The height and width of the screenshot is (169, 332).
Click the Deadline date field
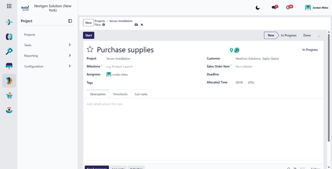pos(278,74)
